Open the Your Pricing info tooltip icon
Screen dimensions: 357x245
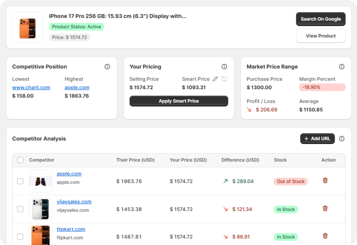224,66
